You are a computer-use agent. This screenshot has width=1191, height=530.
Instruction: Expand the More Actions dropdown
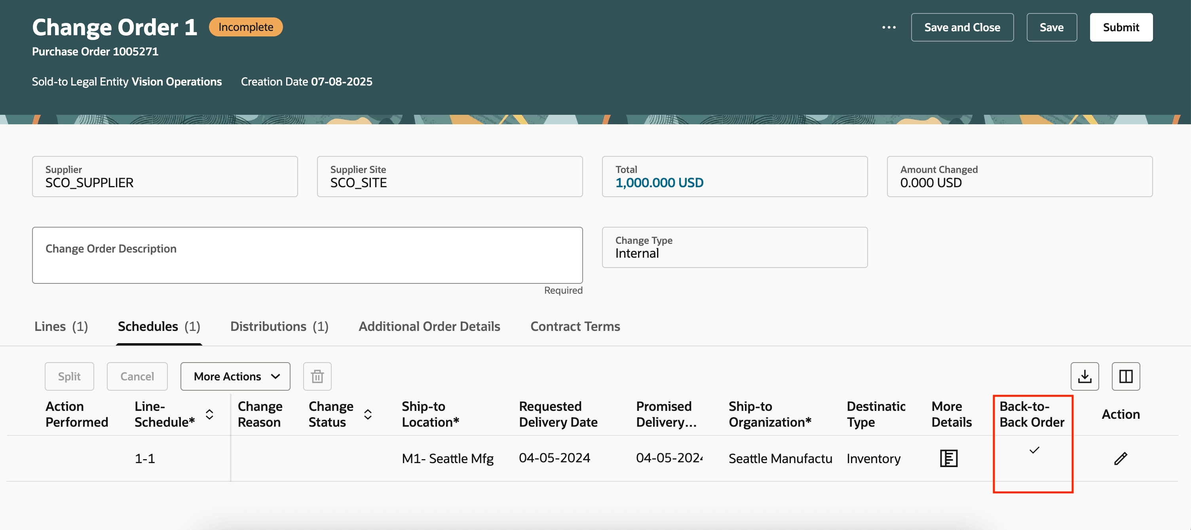point(236,376)
